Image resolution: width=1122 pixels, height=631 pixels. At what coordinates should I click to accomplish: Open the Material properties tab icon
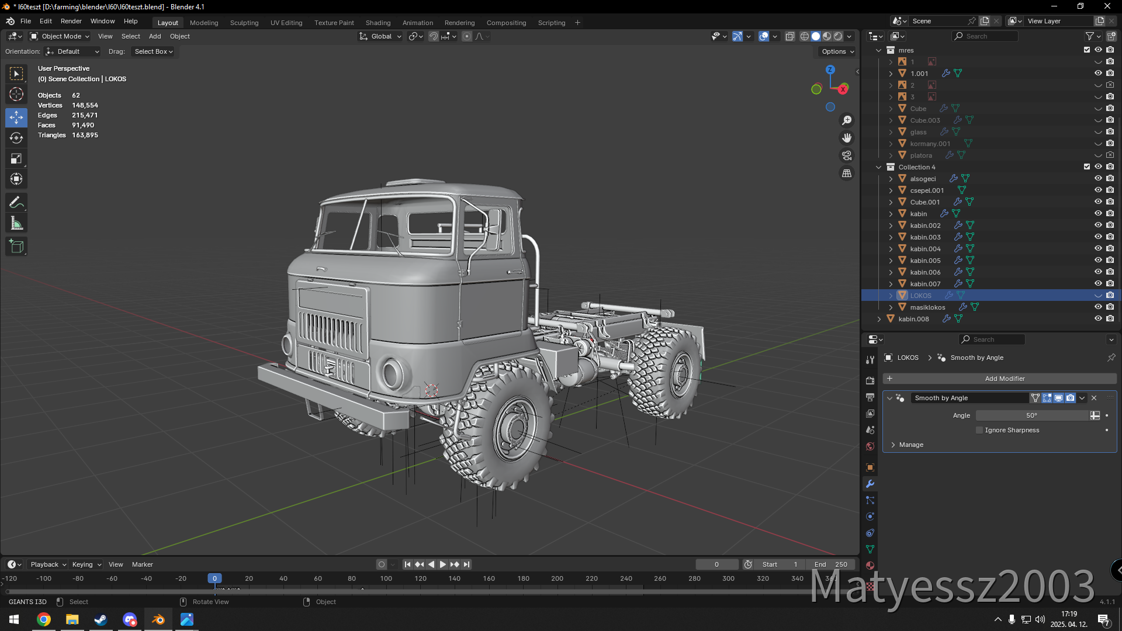pos(870,566)
